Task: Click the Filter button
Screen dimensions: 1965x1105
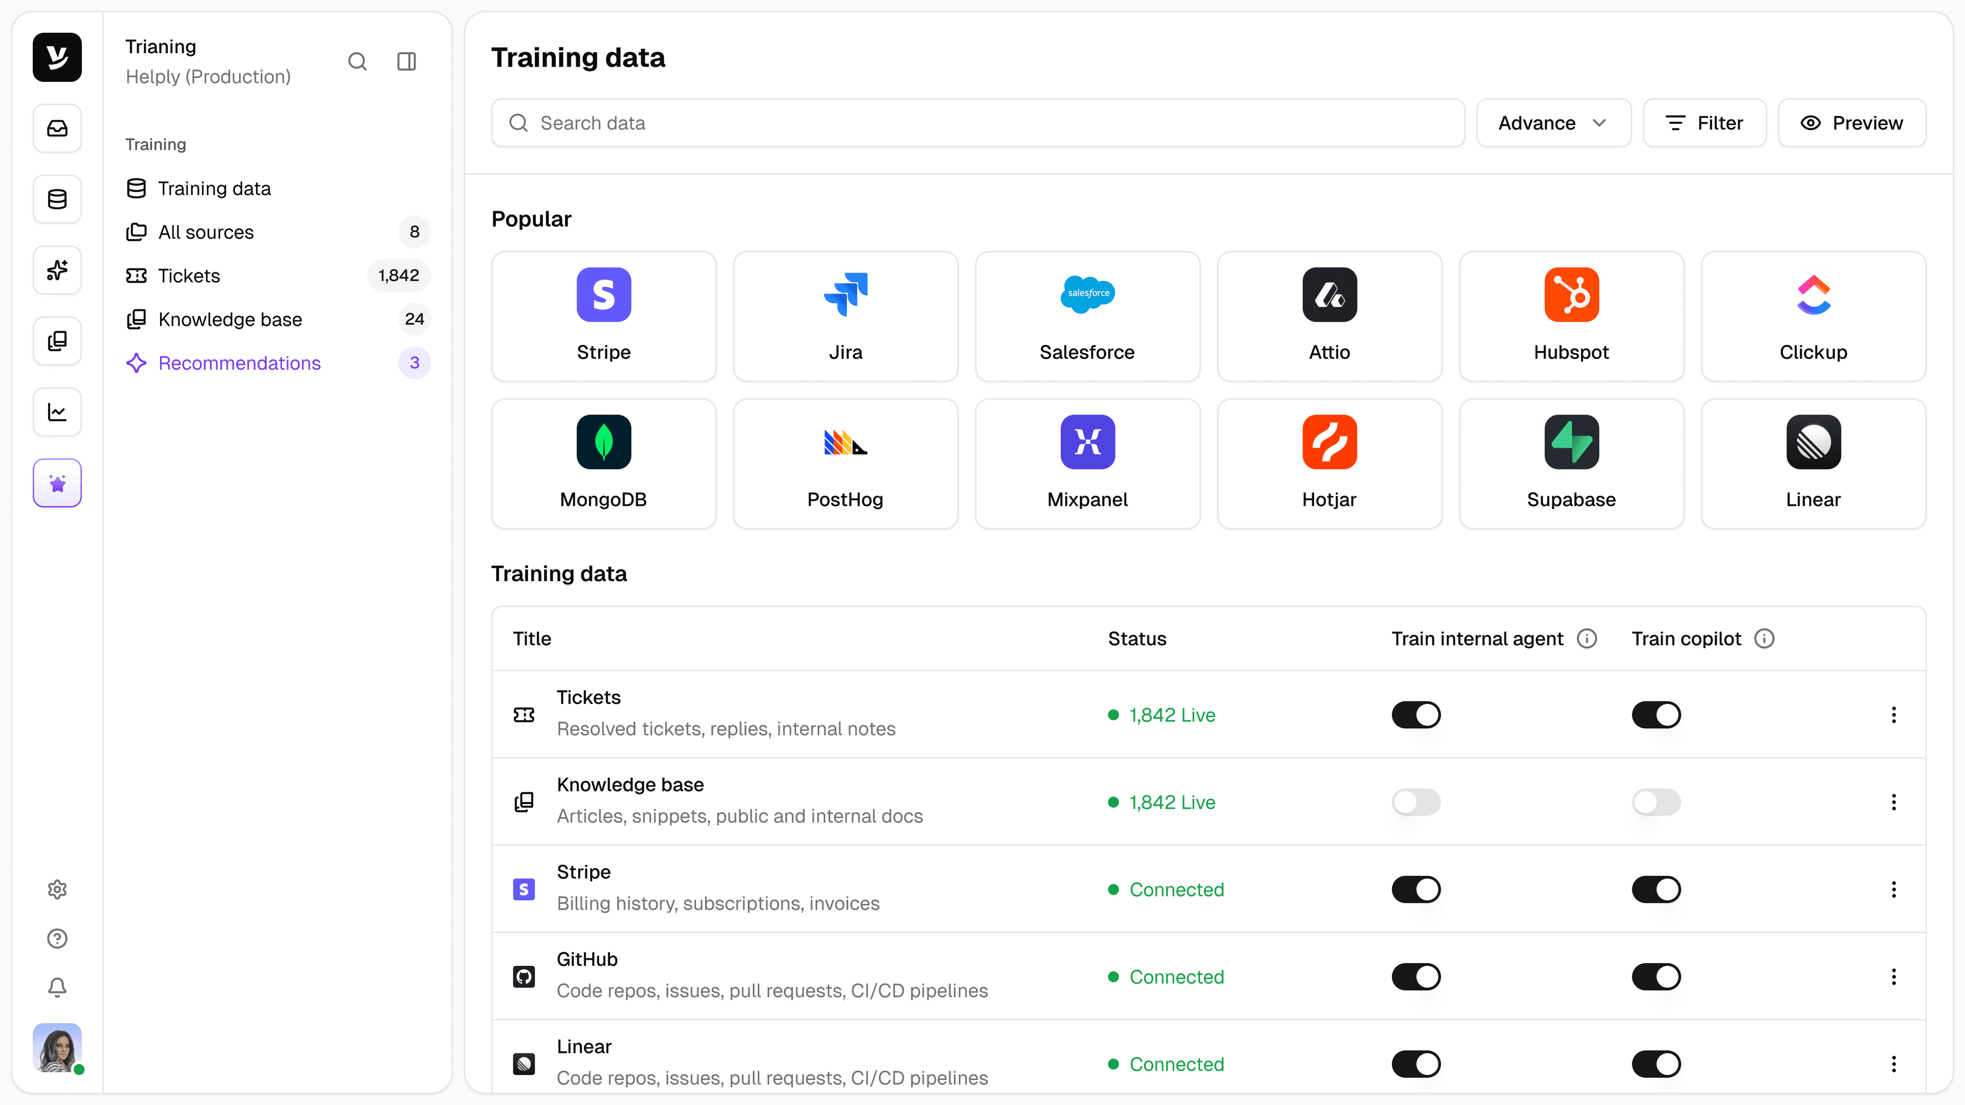Action: 1704,123
